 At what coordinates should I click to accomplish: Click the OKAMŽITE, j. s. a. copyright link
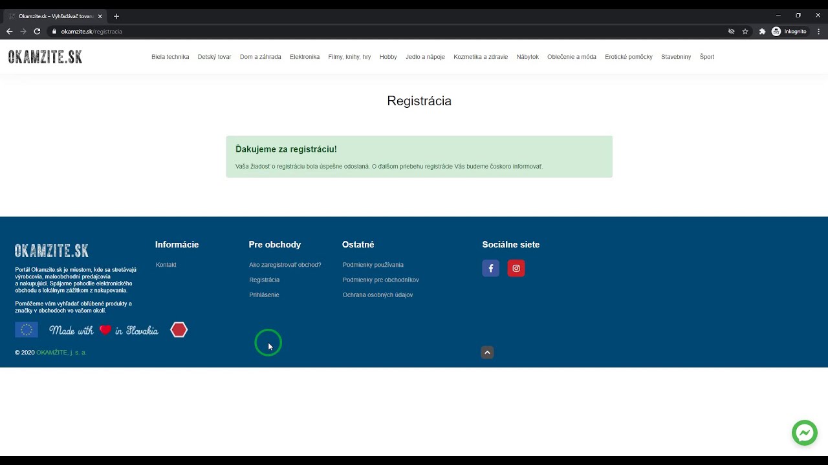(61, 353)
